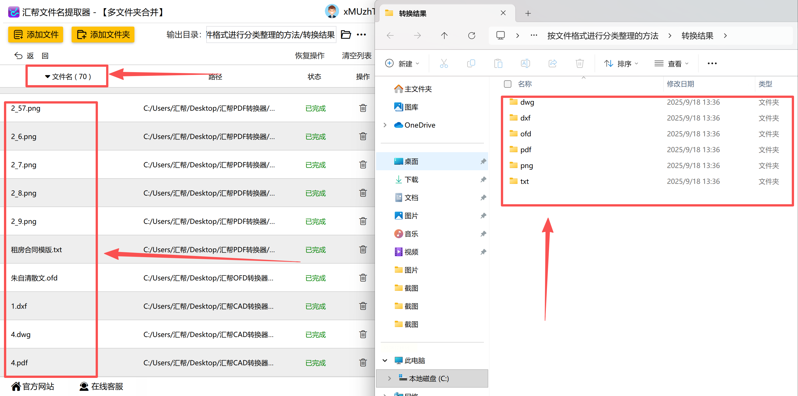Click the Cut scissors icon in Explorer toolbar
The height and width of the screenshot is (396, 798).
444,63
